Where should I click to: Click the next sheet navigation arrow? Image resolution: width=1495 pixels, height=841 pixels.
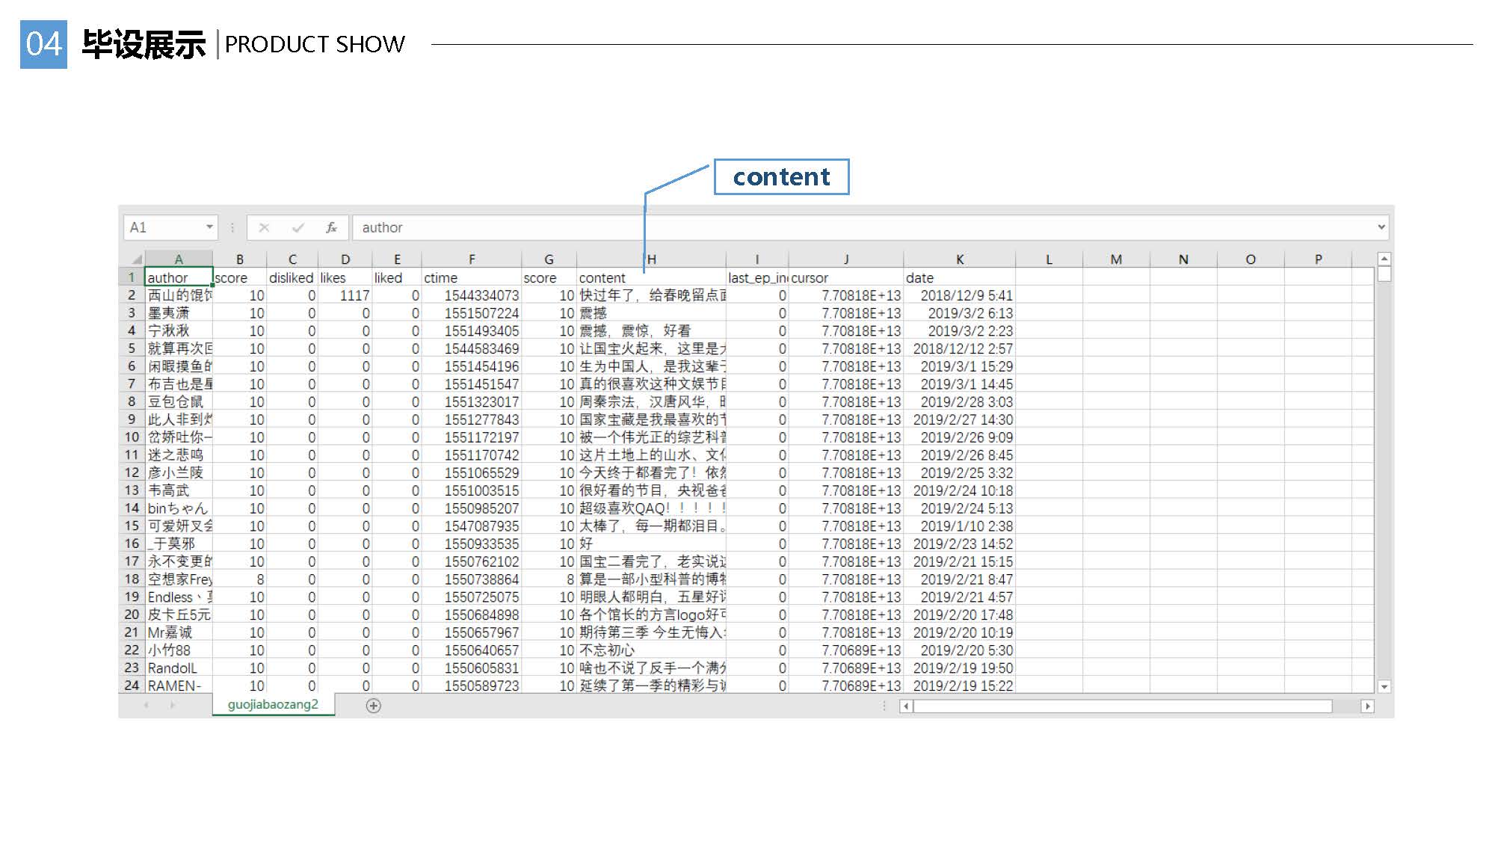173,705
